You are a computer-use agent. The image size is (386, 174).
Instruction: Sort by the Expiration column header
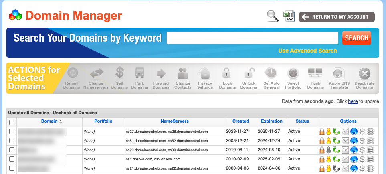[271, 121]
